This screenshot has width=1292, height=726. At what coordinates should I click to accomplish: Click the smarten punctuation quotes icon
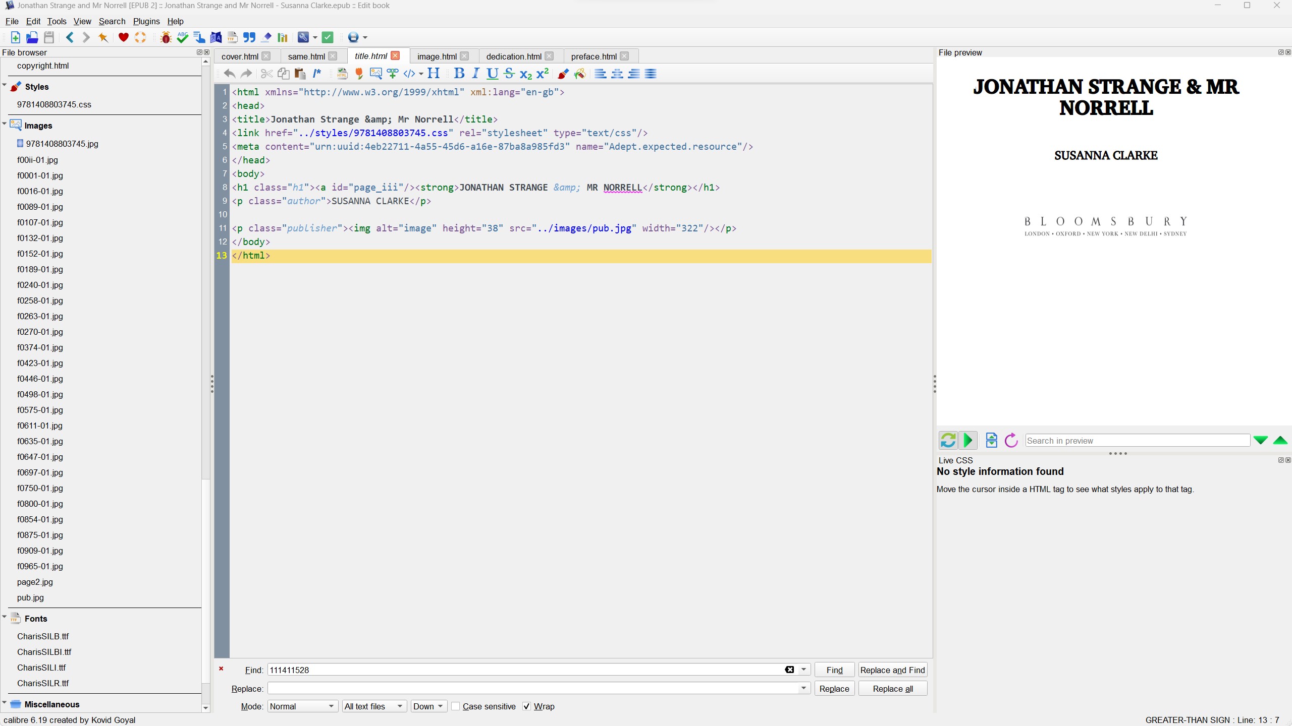click(x=249, y=37)
